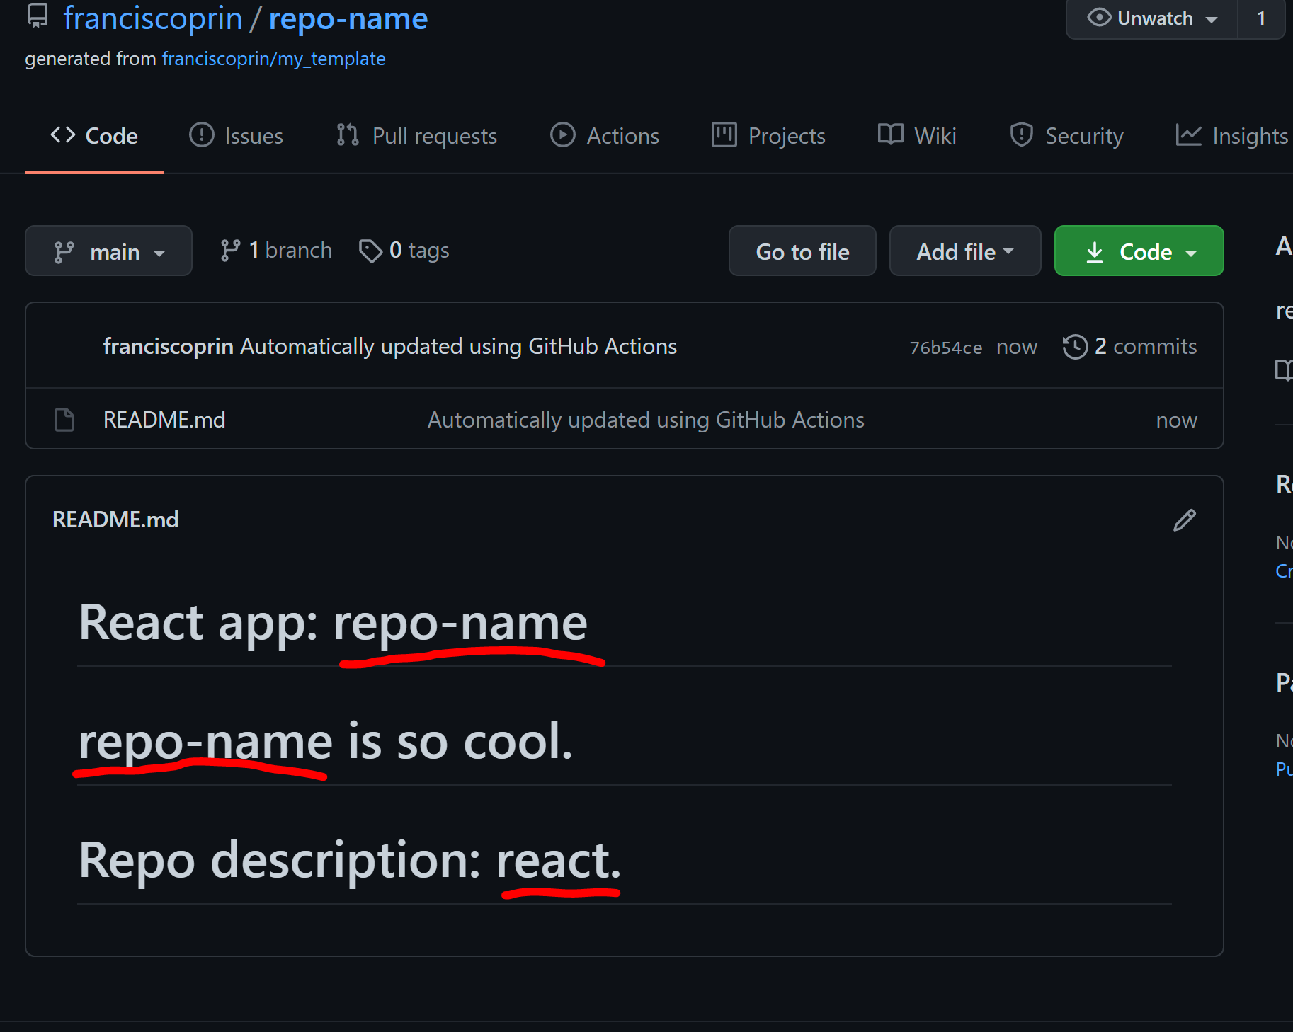Click the tag icon next to 0 tags
The image size is (1293, 1032).
coord(370,251)
